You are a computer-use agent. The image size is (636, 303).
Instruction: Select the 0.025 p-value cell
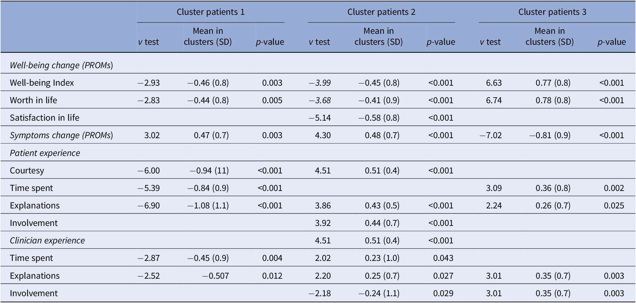click(614, 205)
